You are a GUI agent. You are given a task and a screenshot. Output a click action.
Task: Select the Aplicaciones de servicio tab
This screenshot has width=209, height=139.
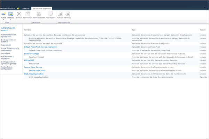pos(41,9)
